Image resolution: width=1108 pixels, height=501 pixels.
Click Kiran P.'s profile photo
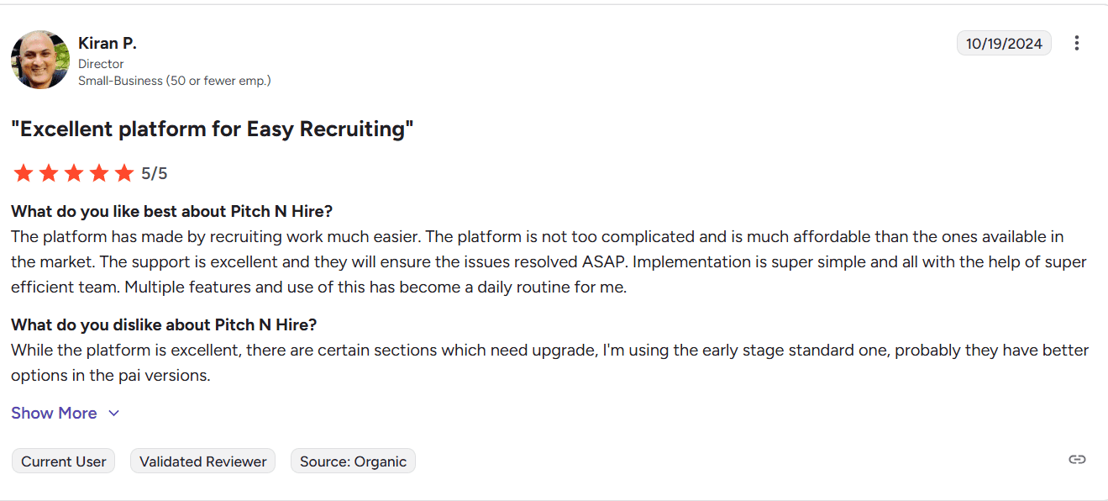pyautogui.click(x=39, y=60)
